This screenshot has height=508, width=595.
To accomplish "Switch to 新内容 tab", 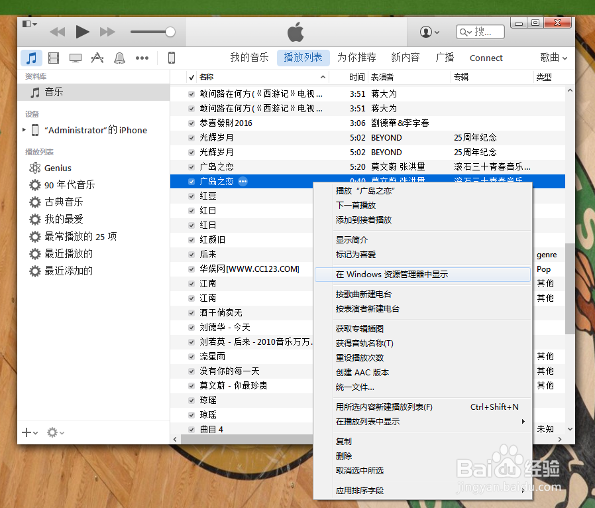I will click(406, 58).
